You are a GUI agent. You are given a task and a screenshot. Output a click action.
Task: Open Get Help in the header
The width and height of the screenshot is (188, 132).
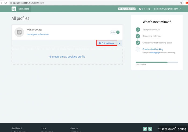pyautogui.click(x=145, y=9)
